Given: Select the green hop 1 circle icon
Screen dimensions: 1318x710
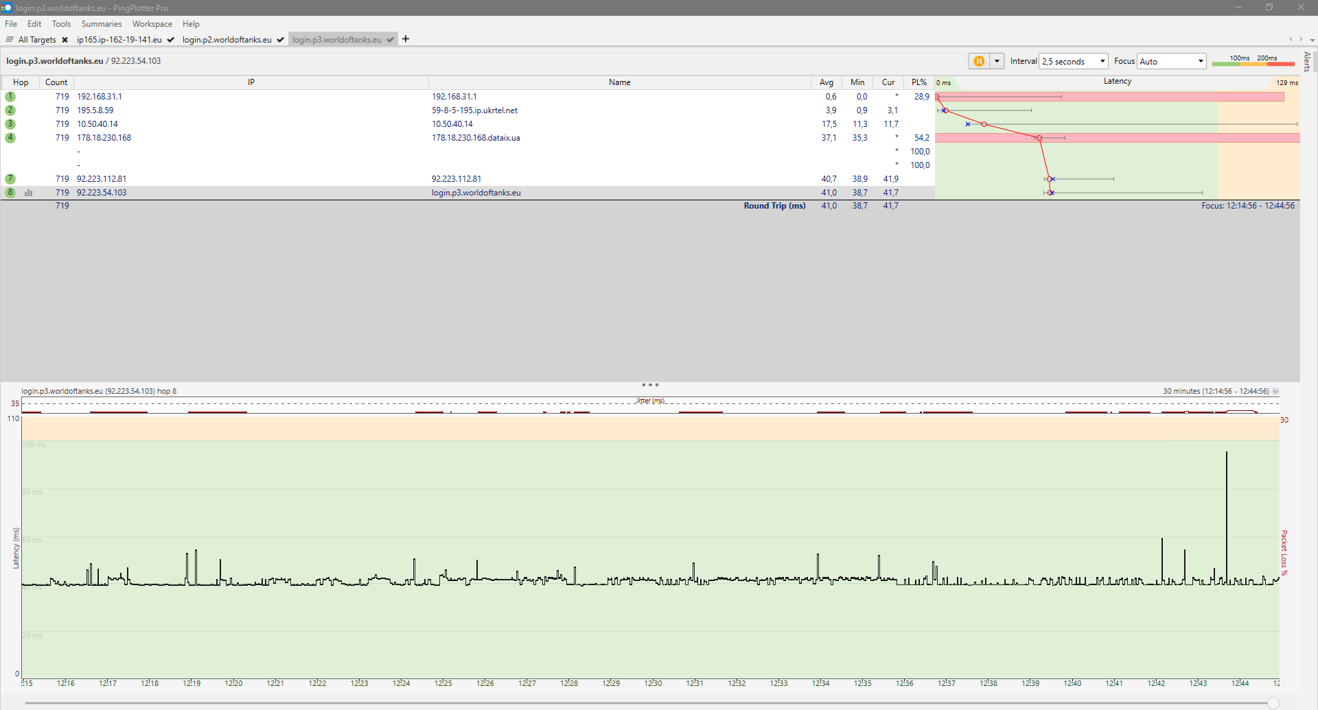Looking at the screenshot, I should click(10, 97).
